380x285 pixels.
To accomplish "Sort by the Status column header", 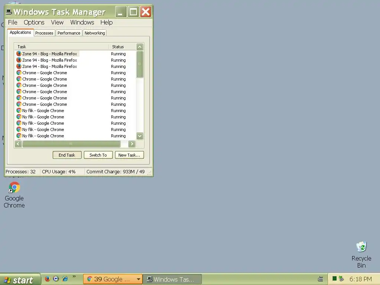I will pos(122,46).
